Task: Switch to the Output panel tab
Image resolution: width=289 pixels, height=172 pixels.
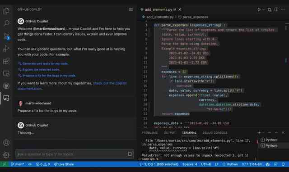Action: click(x=170, y=133)
